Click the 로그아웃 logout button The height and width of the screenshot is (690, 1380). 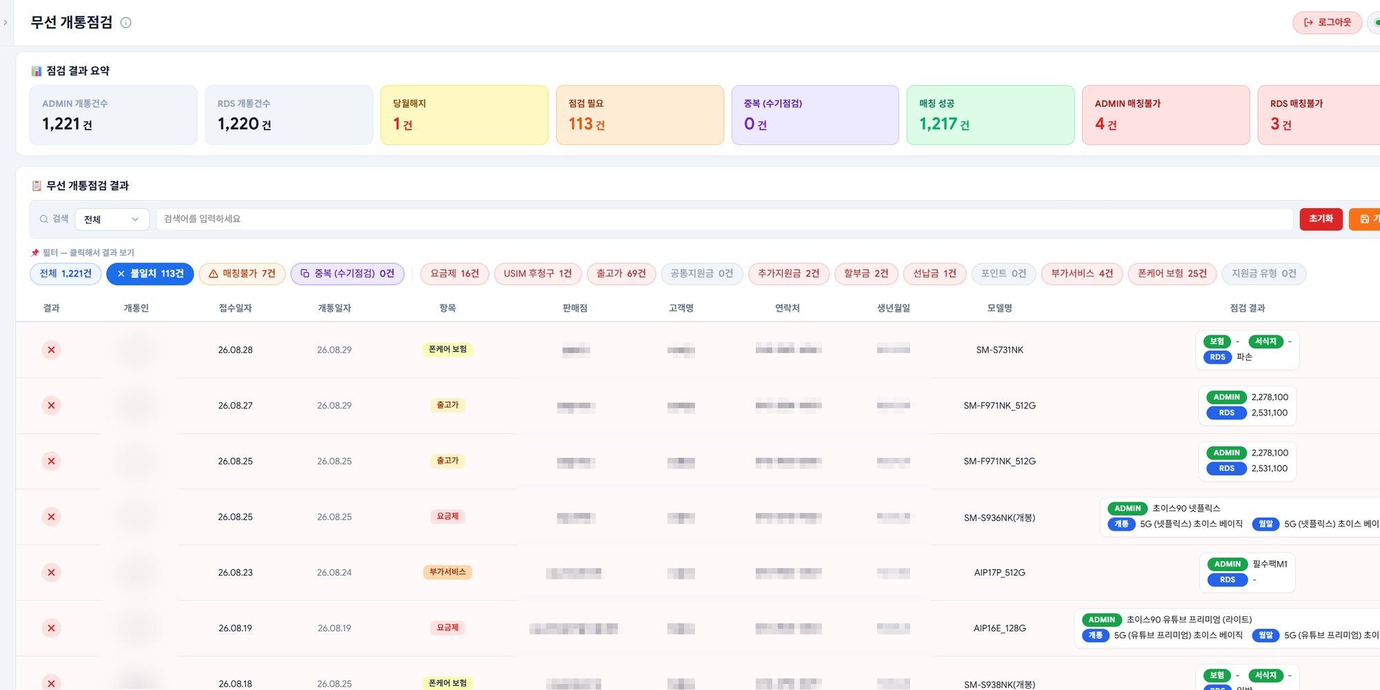(1327, 23)
